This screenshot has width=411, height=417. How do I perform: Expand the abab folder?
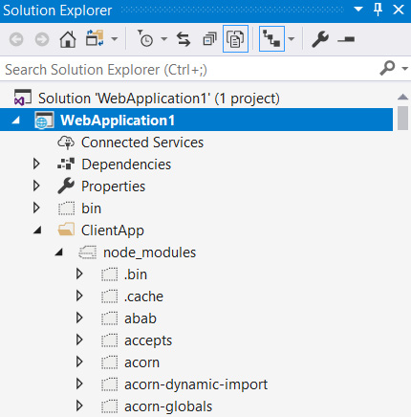coord(79,318)
